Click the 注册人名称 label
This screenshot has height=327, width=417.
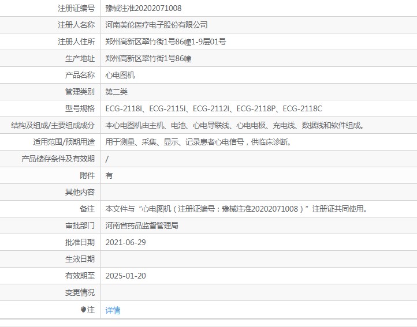pyautogui.click(x=76, y=25)
